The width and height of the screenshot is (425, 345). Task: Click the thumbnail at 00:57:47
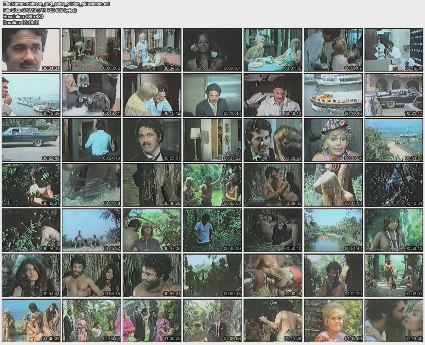pos(152,275)
